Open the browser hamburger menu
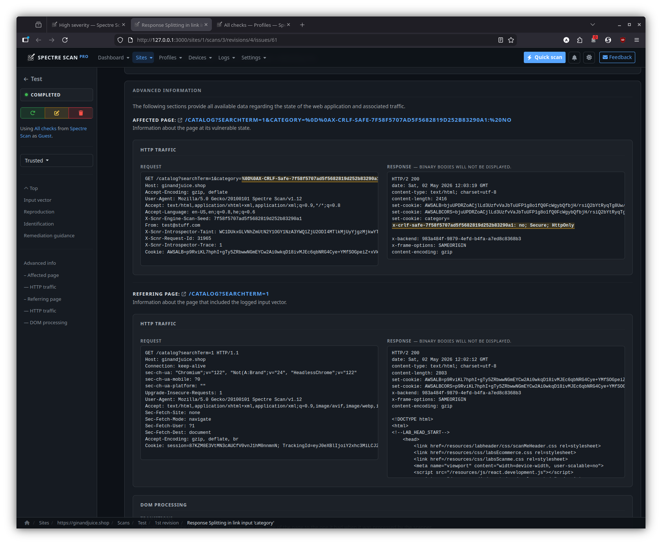The image size is (662, 545). (x=637, y=40)
